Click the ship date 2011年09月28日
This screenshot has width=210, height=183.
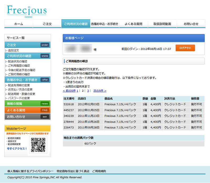(x=89, y=128)
